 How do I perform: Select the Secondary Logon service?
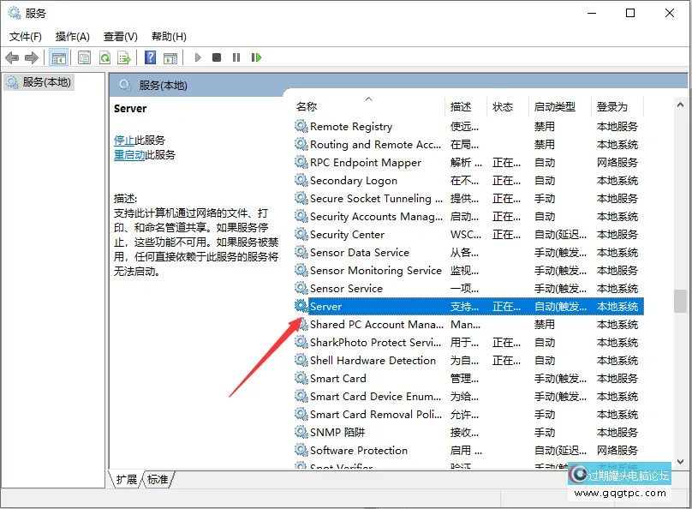[x=353, y=180]
